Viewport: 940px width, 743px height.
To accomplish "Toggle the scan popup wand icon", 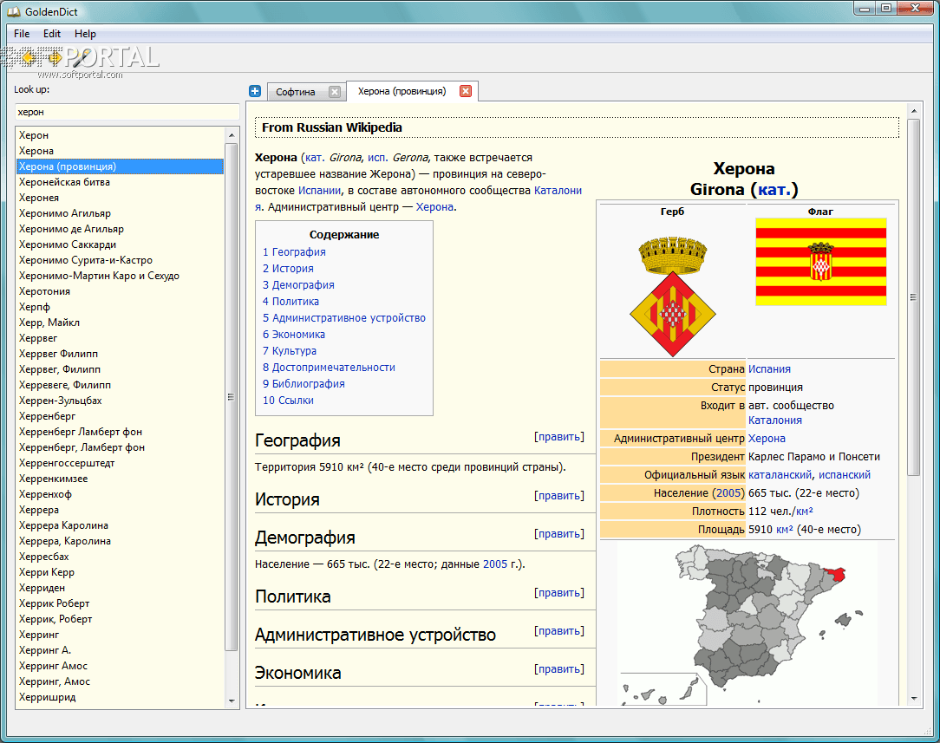I will tap(81, 57).
